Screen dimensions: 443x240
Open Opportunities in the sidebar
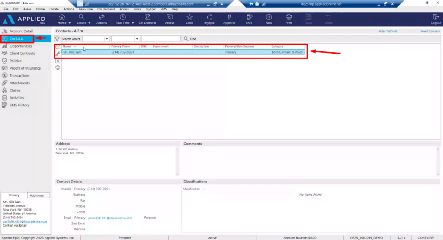[21, 46]
